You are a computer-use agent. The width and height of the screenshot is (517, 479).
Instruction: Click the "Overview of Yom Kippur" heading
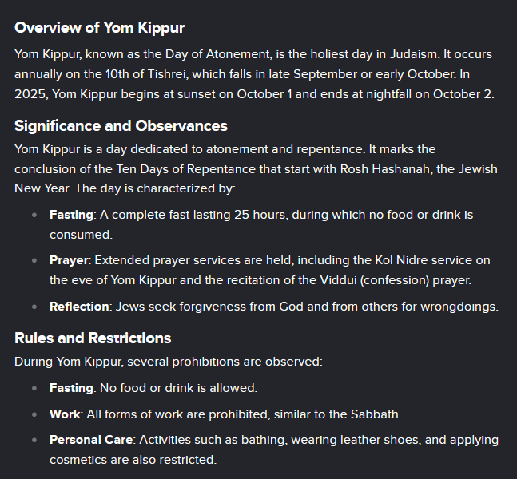(99, 28)
